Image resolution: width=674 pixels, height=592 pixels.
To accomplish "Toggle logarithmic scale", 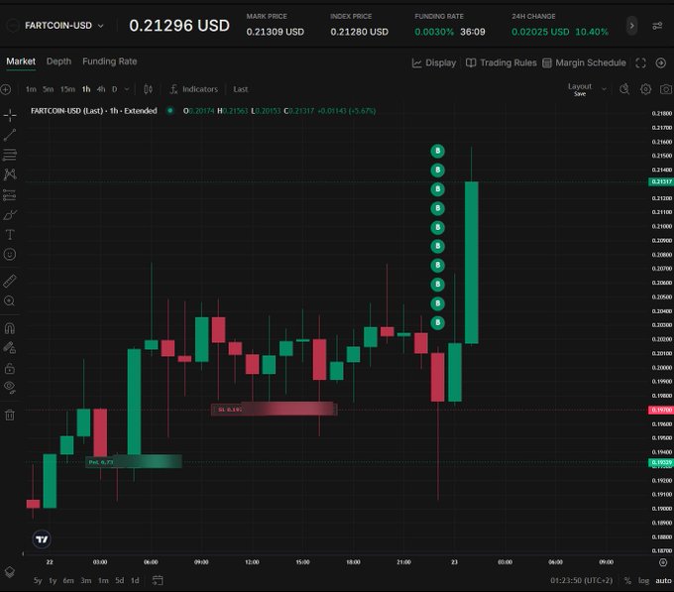I will pos(644,580).
